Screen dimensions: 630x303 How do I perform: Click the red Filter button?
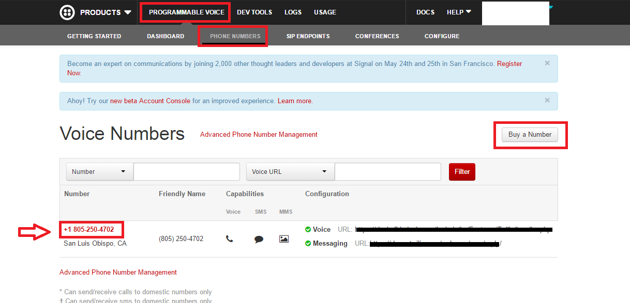click(462, 172)
